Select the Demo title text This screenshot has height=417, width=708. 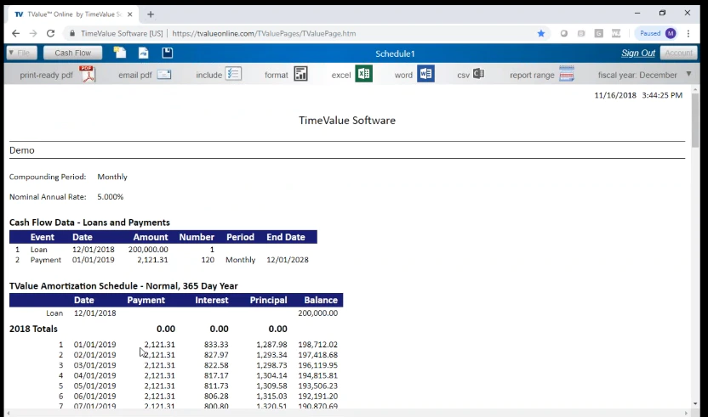point(21,150)
